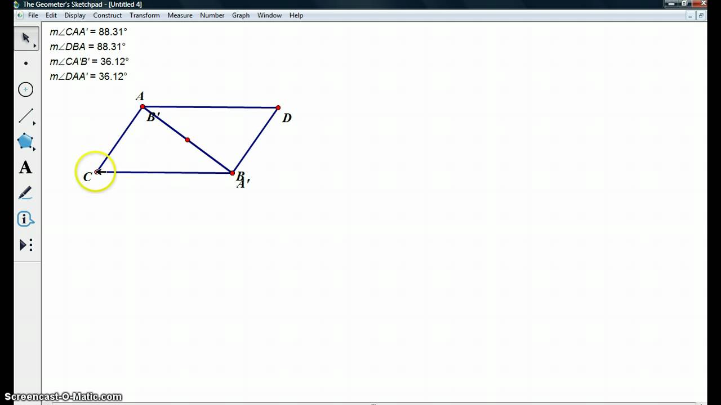Screen dimensions: 721x405
Task: Open the Custom Tool menu icon
Action: (x=26, y=245)
